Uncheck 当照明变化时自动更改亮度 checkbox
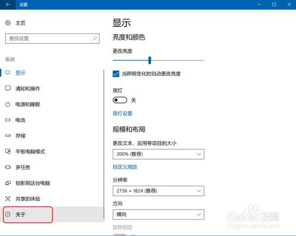The width and height of the screenshot is (296, 236). 116,74
